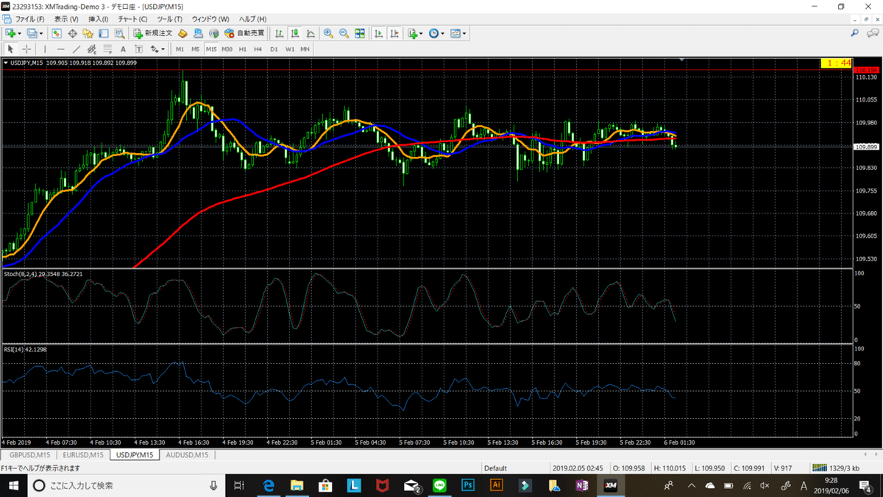Open Photoshop from the taskbar

point(467,485)
